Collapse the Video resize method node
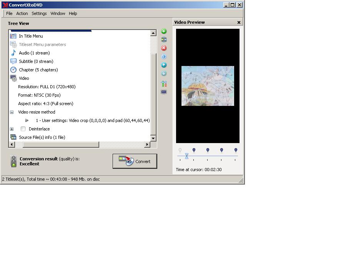 pos(12,112)
